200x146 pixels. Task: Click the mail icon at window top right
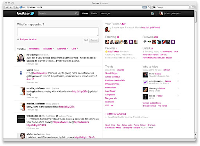pos(193,7)
